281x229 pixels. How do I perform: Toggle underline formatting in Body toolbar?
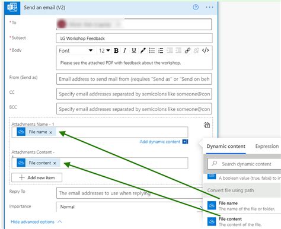tap(134, 50)
